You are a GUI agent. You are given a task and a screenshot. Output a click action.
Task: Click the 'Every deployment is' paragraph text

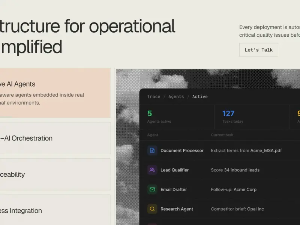tap(263, 27)
